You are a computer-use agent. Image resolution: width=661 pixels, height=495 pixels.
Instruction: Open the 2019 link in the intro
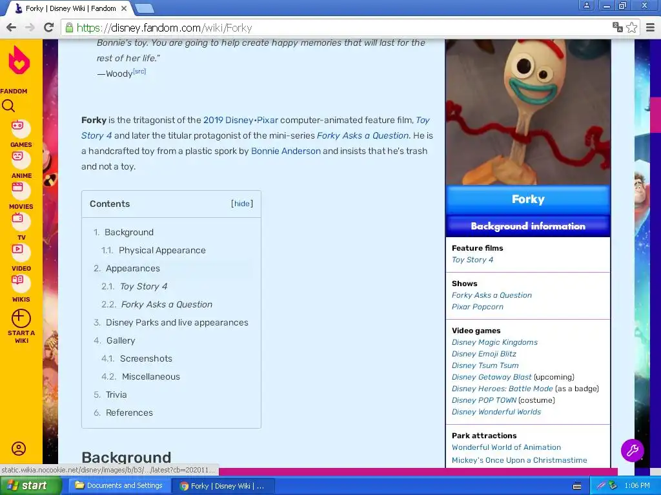pyautogui.click(x=213, y=120)
